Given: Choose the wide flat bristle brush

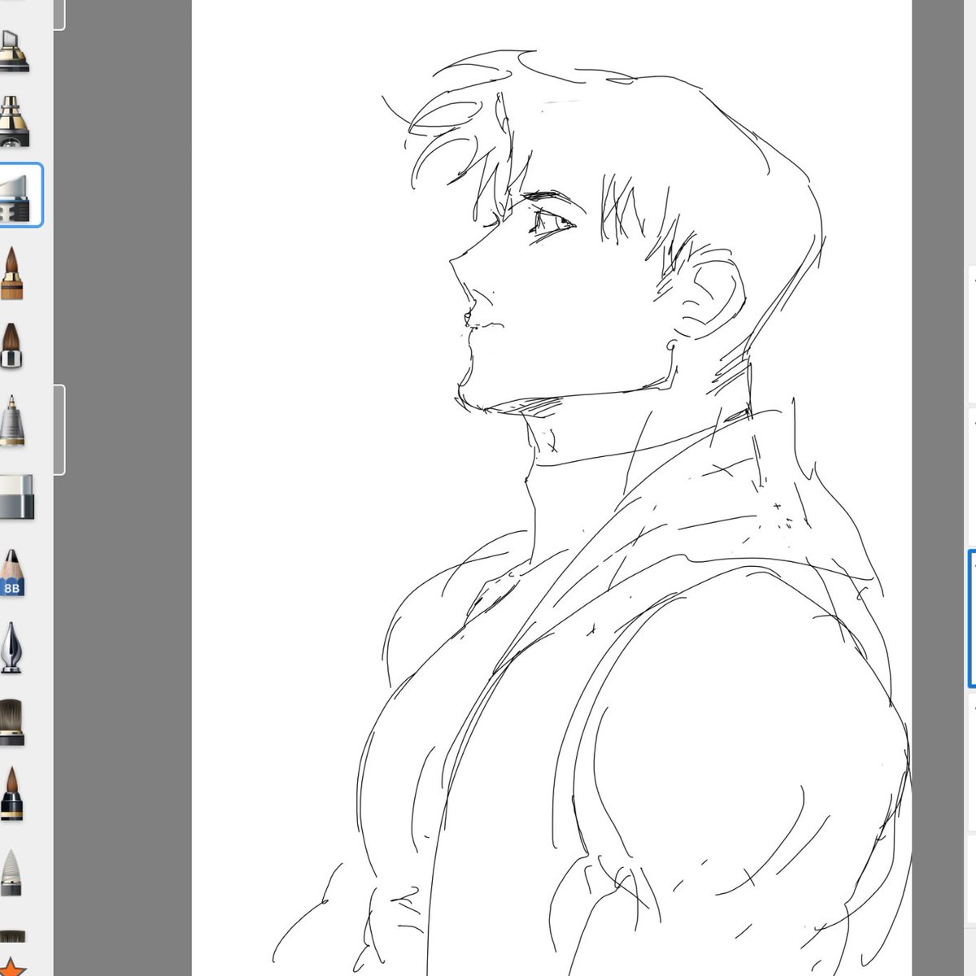Looking at the screenshot, I should point(11,722).
